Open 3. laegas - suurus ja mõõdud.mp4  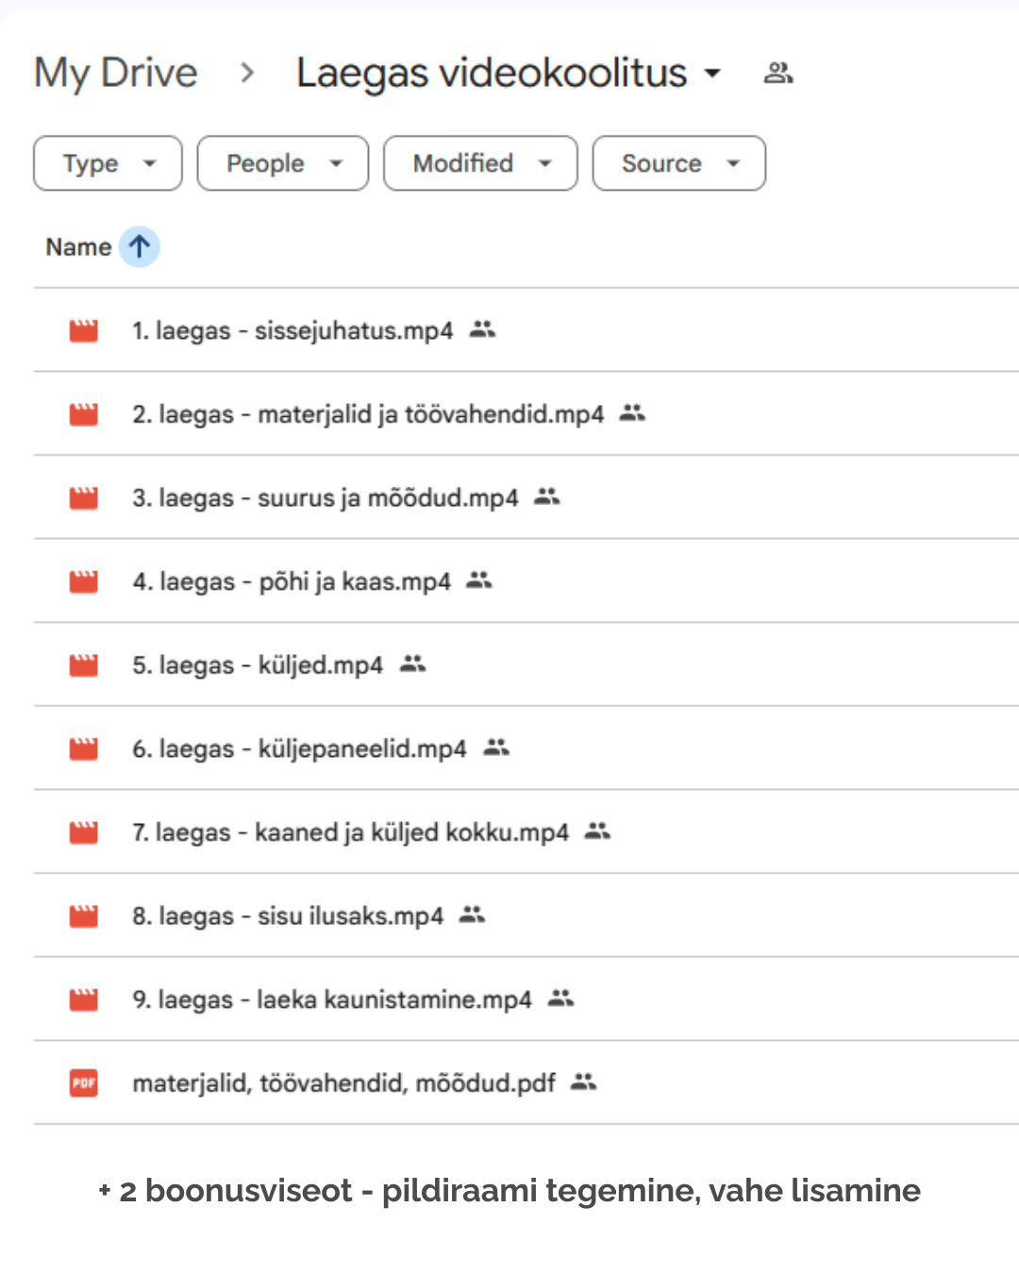[325, 497]
